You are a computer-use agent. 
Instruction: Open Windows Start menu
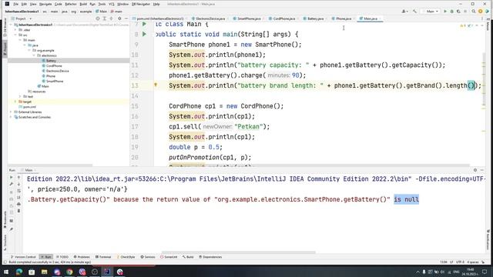tap(6, 272)
